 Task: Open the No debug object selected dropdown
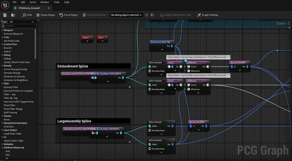(126, 15)
